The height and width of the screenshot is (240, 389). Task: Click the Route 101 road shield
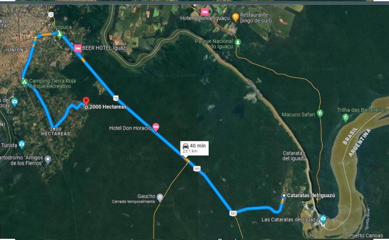click(197, 169)
